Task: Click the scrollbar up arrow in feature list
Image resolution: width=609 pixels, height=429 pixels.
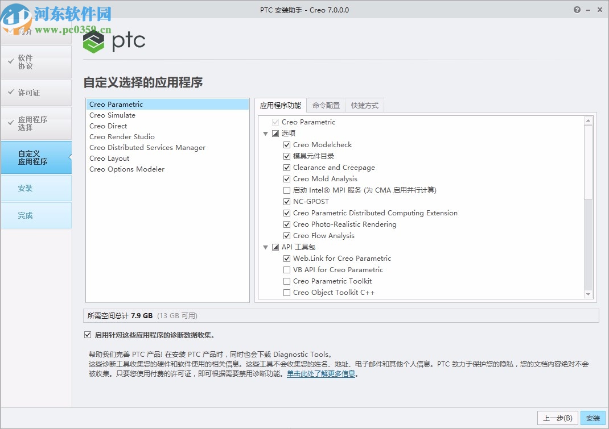Action: (x=589, y=120)
